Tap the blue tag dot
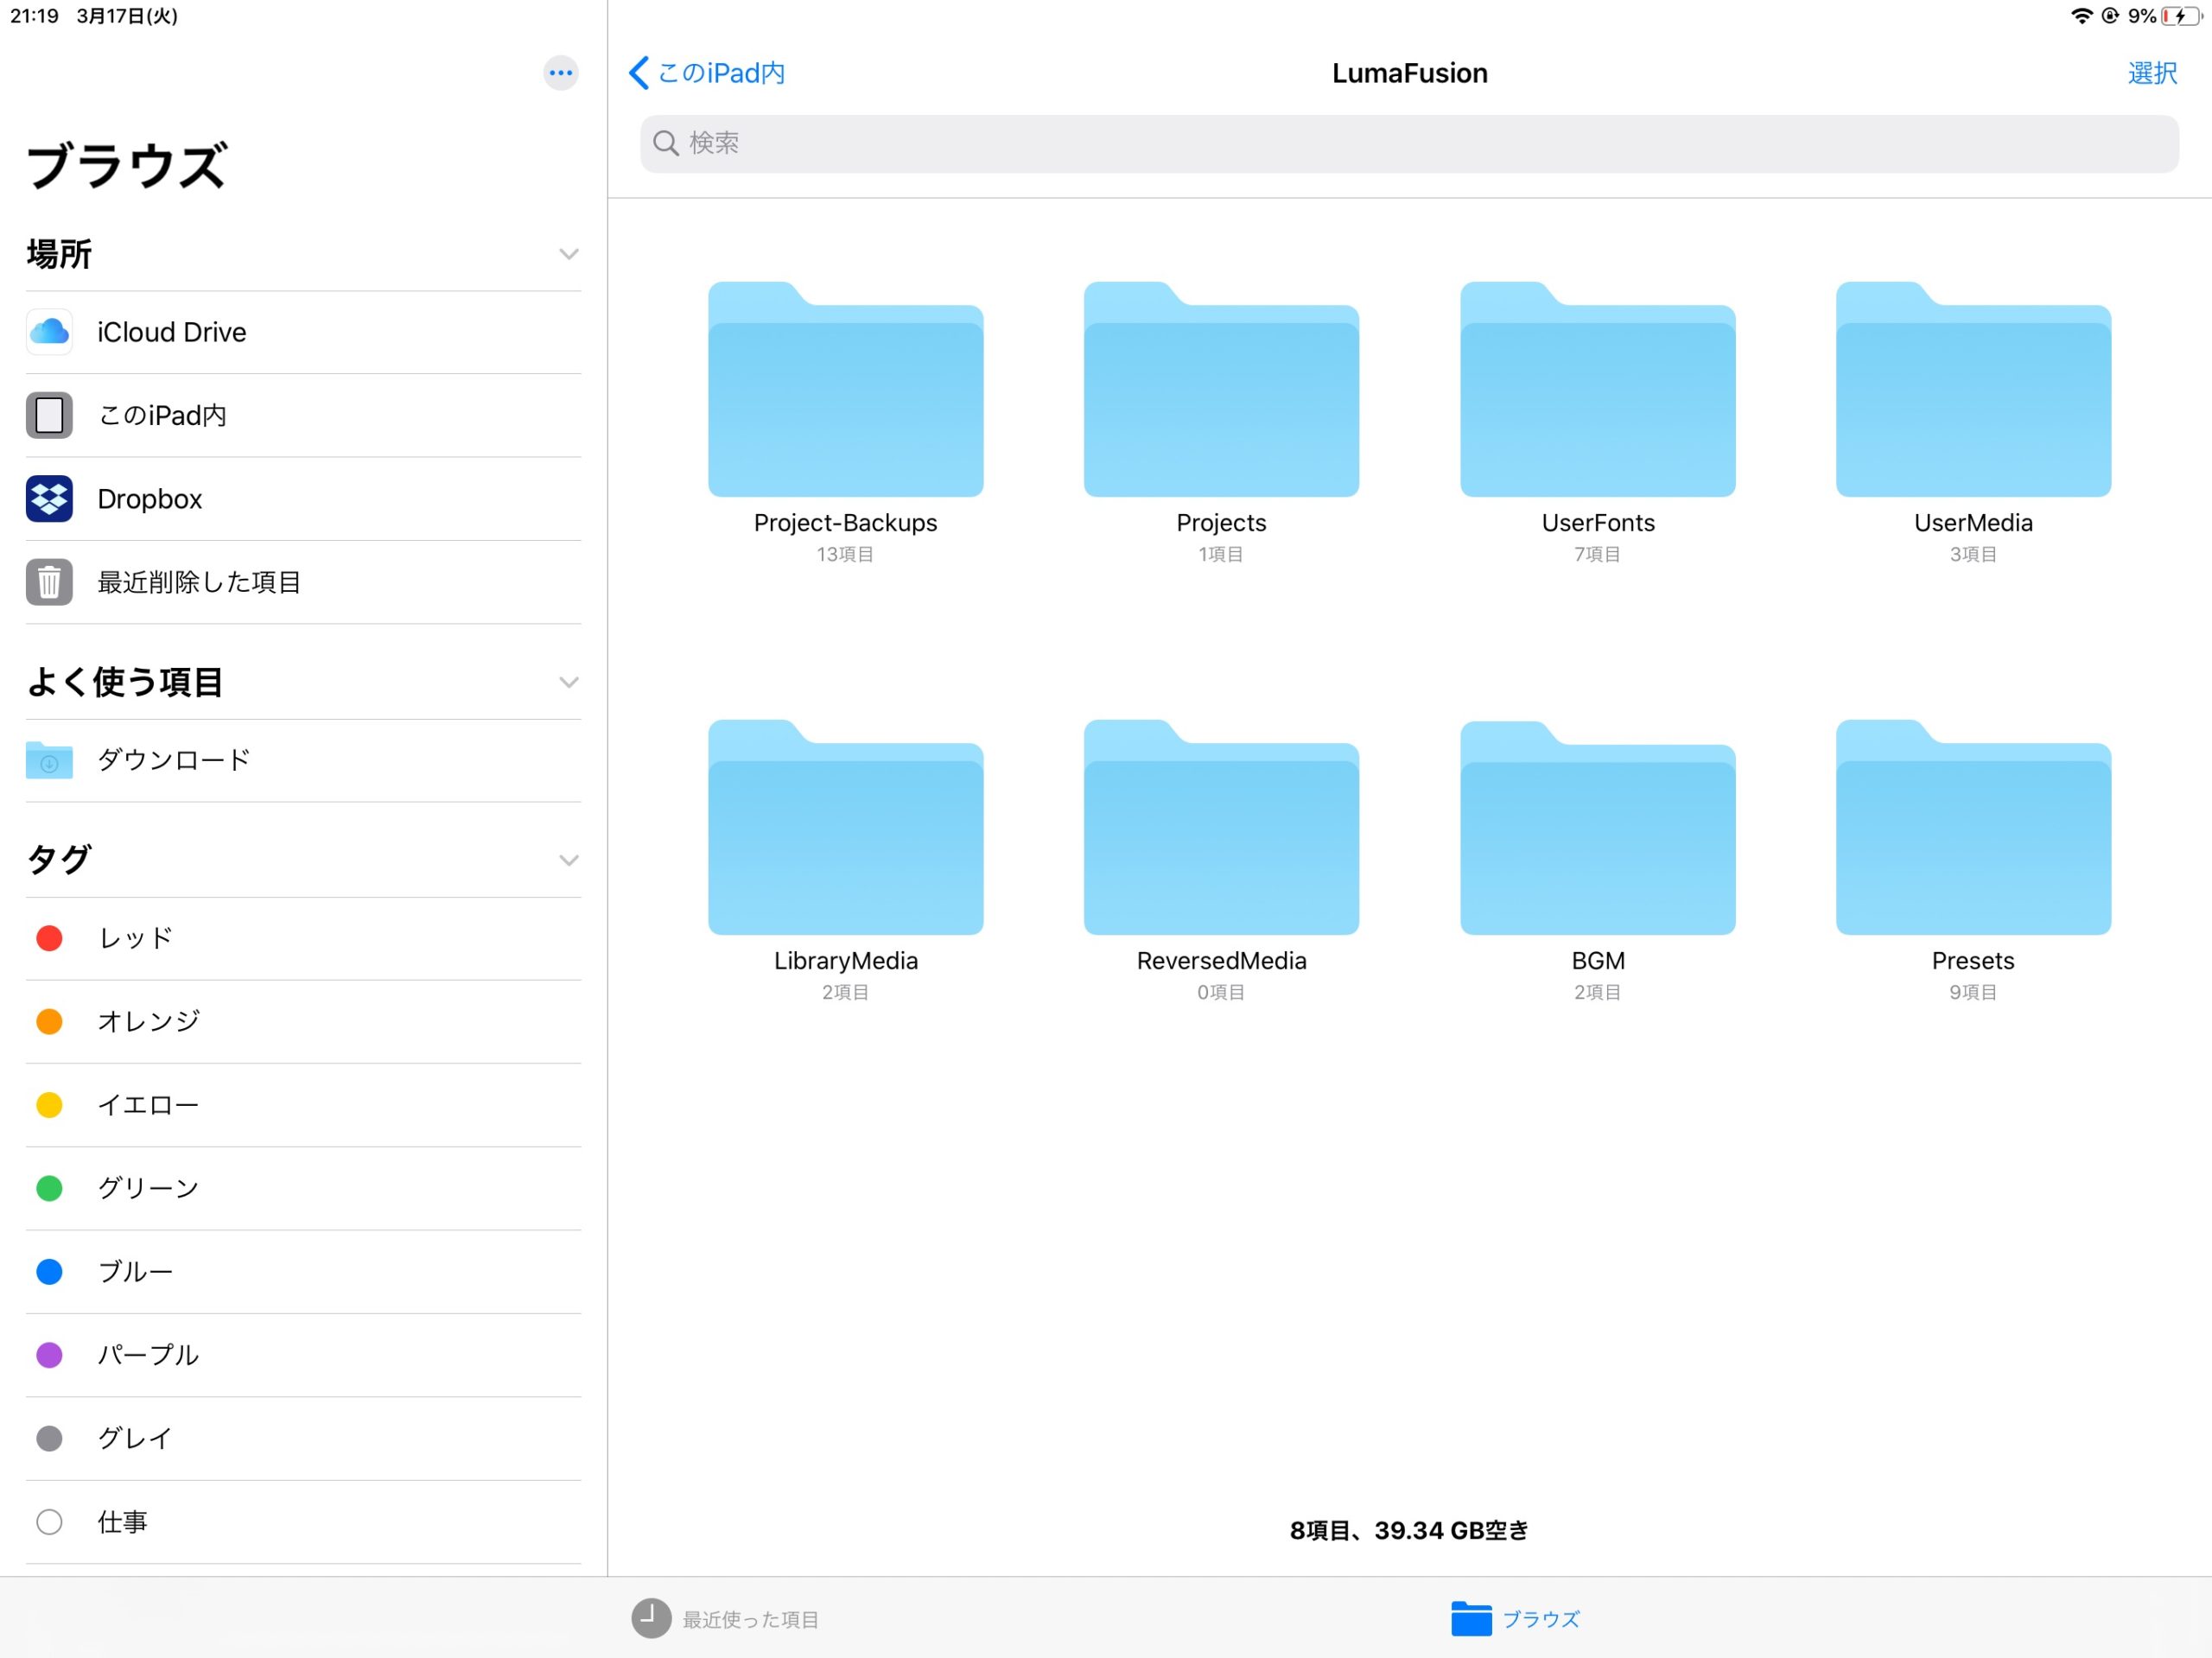Image resolution: width=2212 pixels, height=1658 pixels. [49, 1271]
